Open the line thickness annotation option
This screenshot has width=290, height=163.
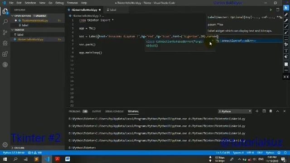286,38
